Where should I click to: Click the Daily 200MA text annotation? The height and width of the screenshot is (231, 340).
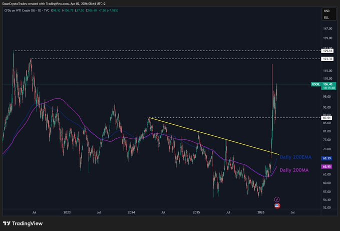pos(294,170)
